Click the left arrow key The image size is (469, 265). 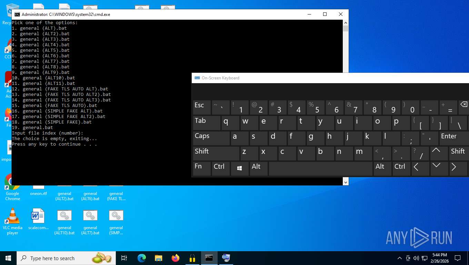tap(420, 169)
